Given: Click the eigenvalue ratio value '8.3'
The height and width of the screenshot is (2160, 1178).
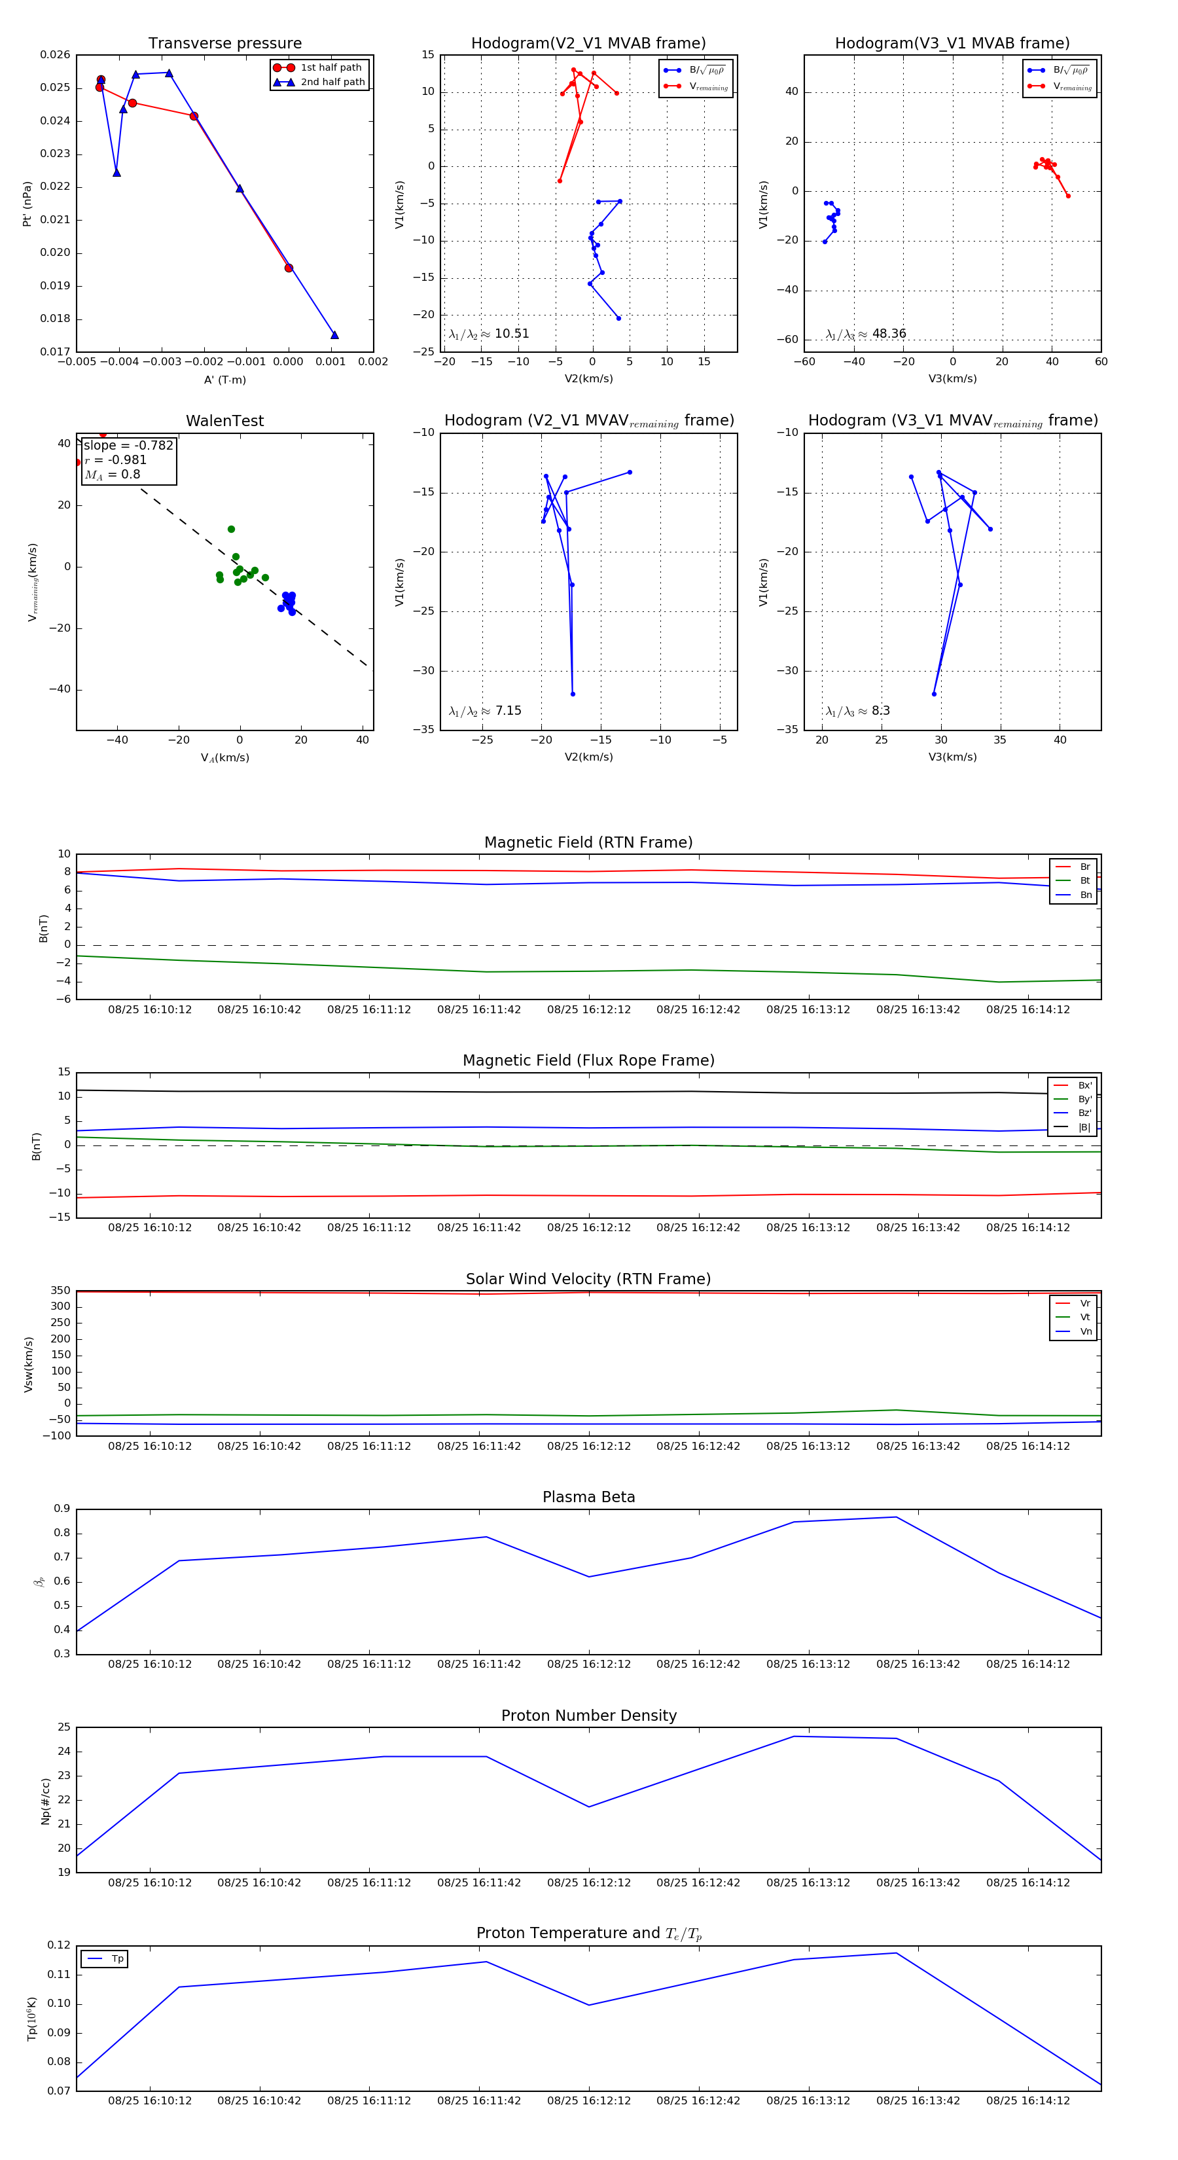Looking at the screenshot, I should click(880, 711).
